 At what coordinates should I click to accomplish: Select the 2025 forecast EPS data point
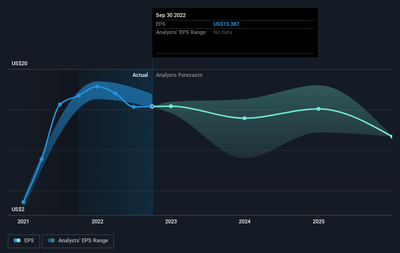pyautogui.click(x=319, y=109)
